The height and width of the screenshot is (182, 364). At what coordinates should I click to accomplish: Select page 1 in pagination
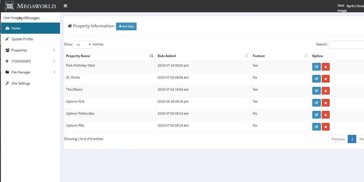(x=352, y=139)
